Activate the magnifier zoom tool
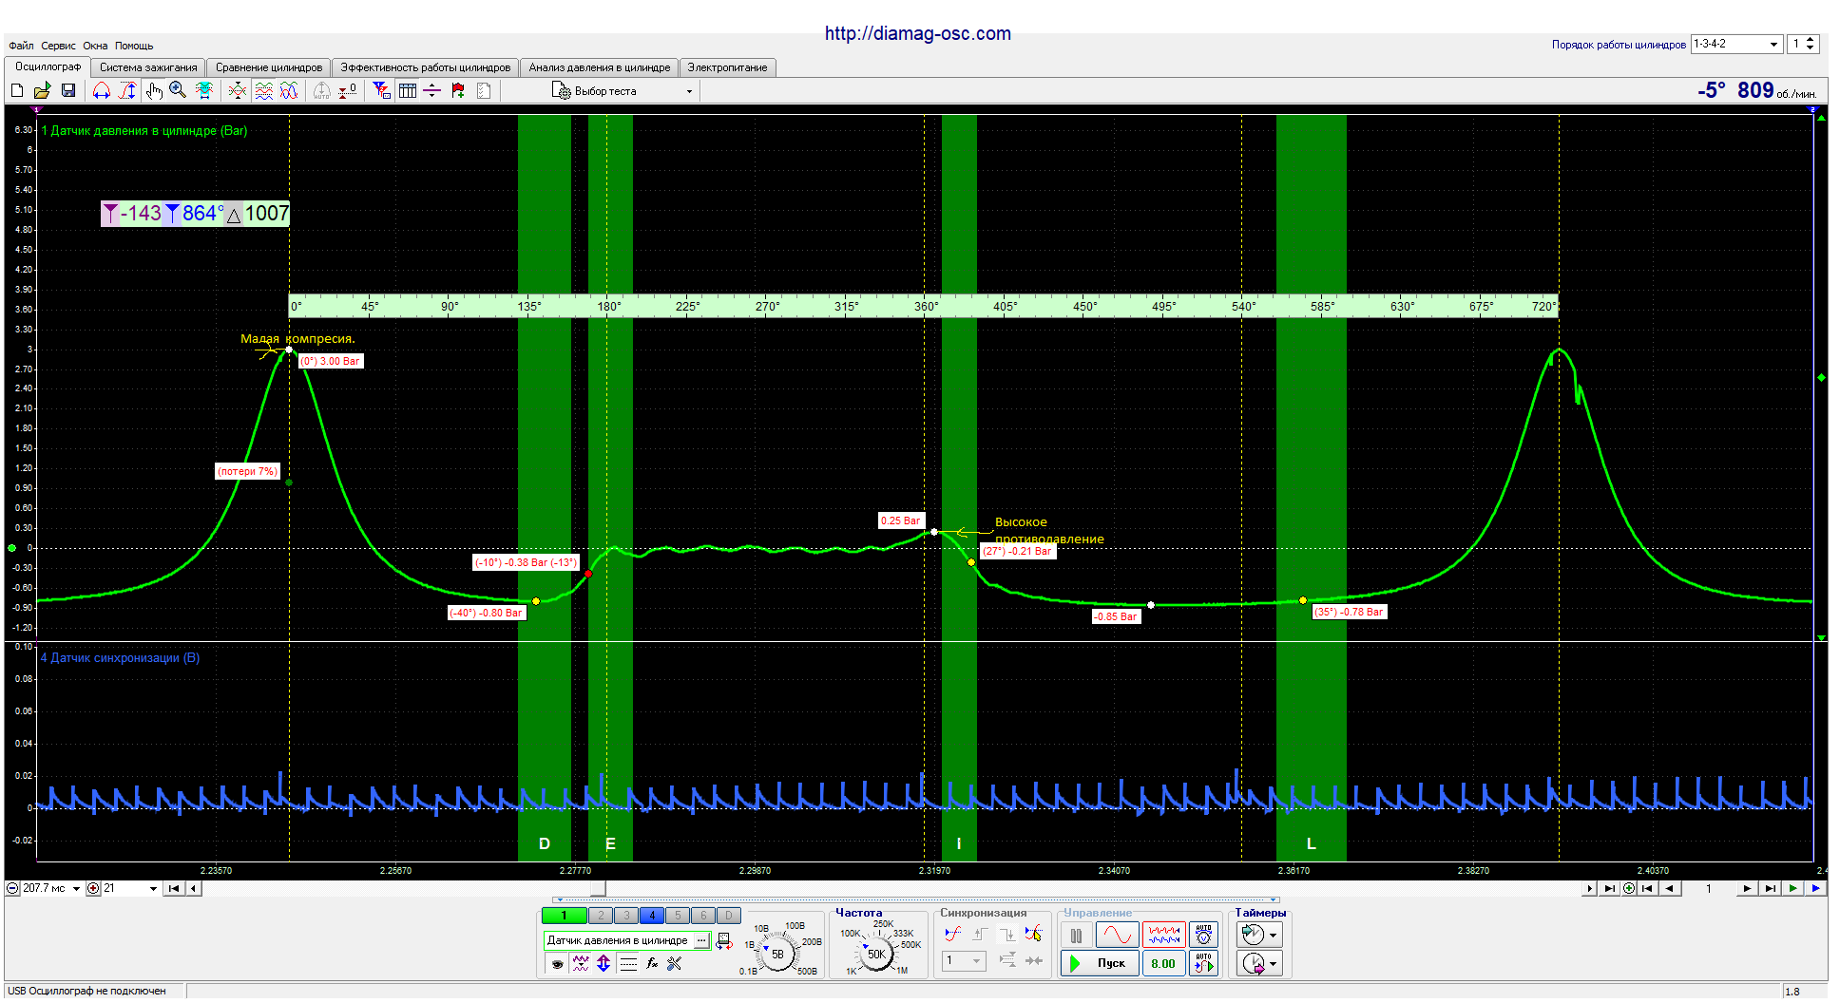 [178, 90]
